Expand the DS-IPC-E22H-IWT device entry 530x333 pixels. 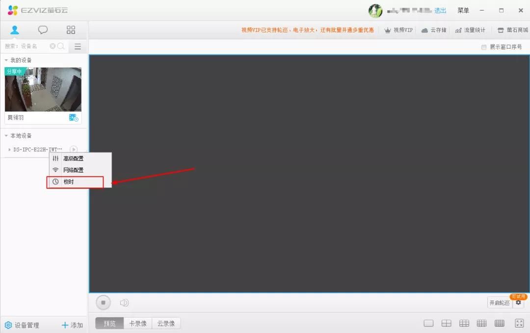click(9, 150)
